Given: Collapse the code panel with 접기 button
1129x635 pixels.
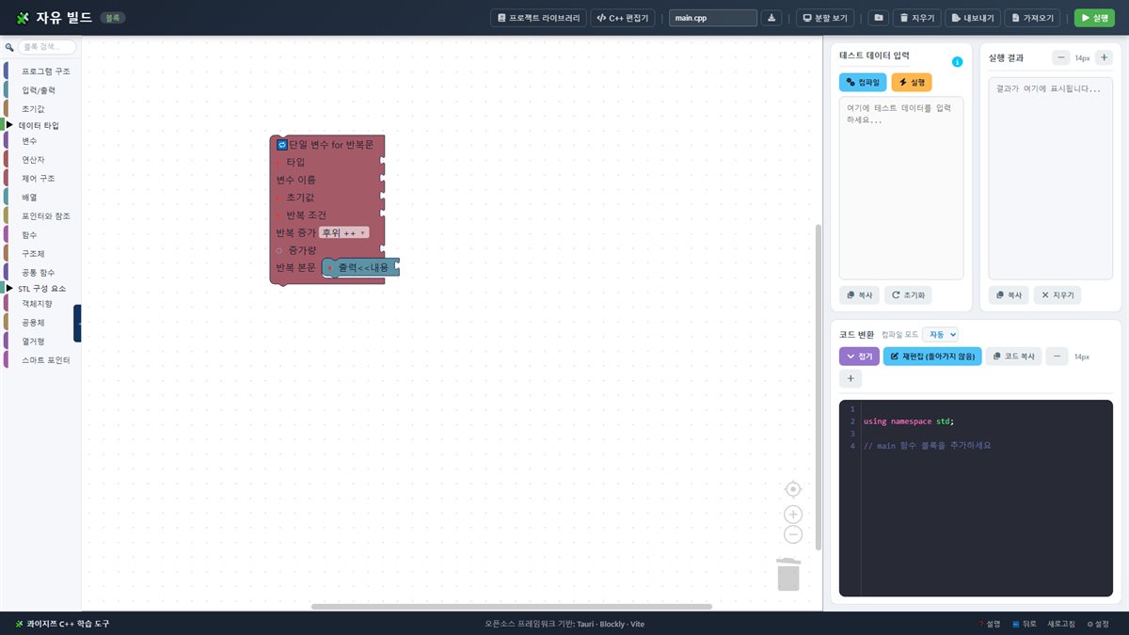Looking at the screenshot, I should (859, 357).
